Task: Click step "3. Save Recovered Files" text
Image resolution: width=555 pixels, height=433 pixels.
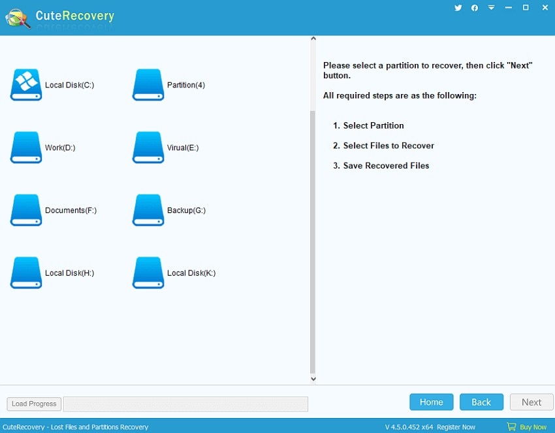Action: click(x=381, y=166)
